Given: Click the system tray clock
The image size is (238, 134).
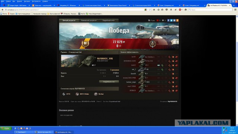Looking at the screenshot, I should point(232,130).
